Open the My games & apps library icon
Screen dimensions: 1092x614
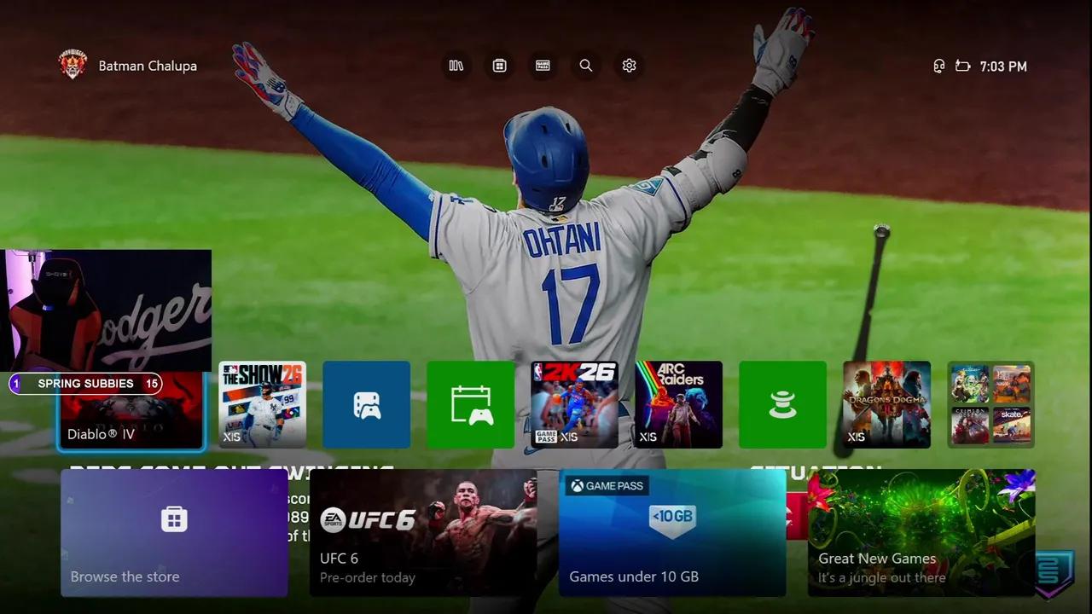[x=456, y=66]
